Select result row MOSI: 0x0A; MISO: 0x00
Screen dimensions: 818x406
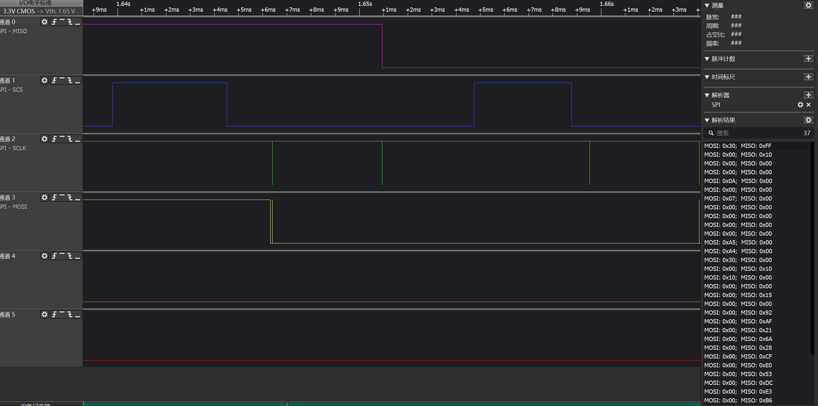738,181
